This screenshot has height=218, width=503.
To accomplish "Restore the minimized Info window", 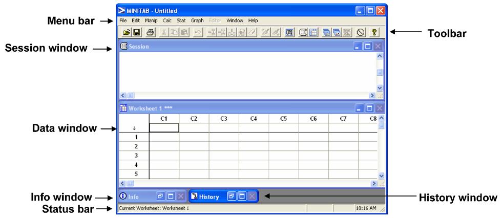I will pos(160,196).
